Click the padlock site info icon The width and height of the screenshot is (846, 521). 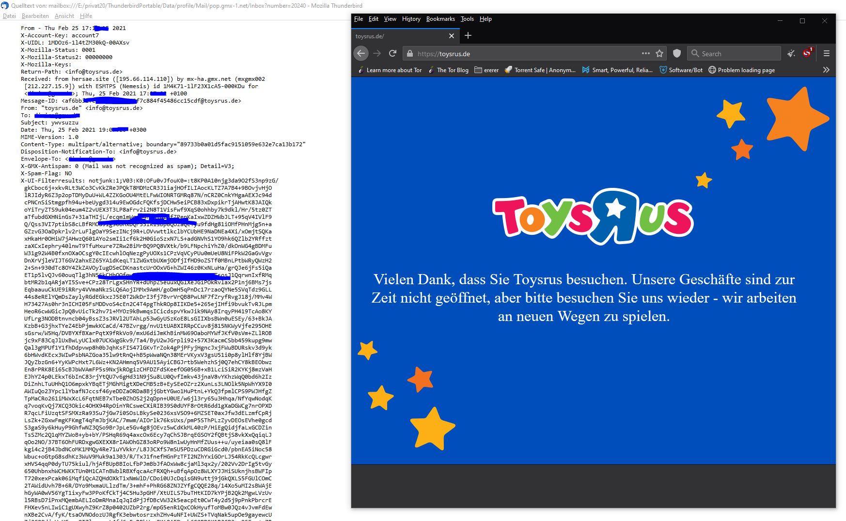410,54
